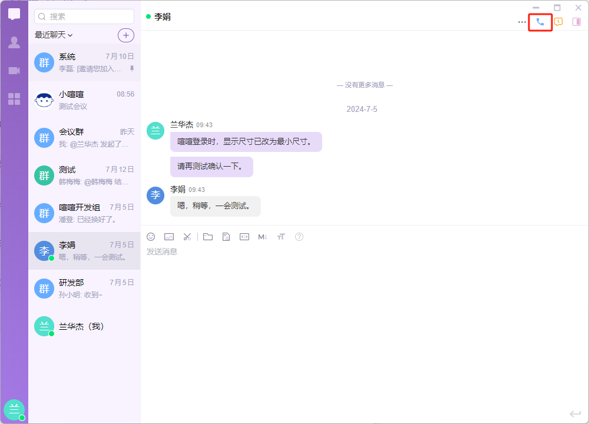Open my profile avatar menu at bottom-left
Image resolution: width=589 pixels, height=424 pixels.
(x=14, y=410)
